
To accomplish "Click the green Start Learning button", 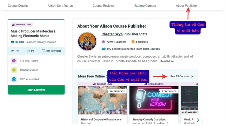I will [x=36, y=90].
